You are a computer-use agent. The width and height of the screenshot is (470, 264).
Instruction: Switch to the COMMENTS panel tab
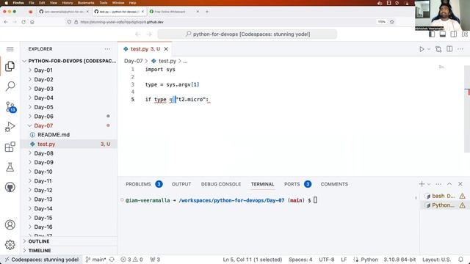pos(334,184)
